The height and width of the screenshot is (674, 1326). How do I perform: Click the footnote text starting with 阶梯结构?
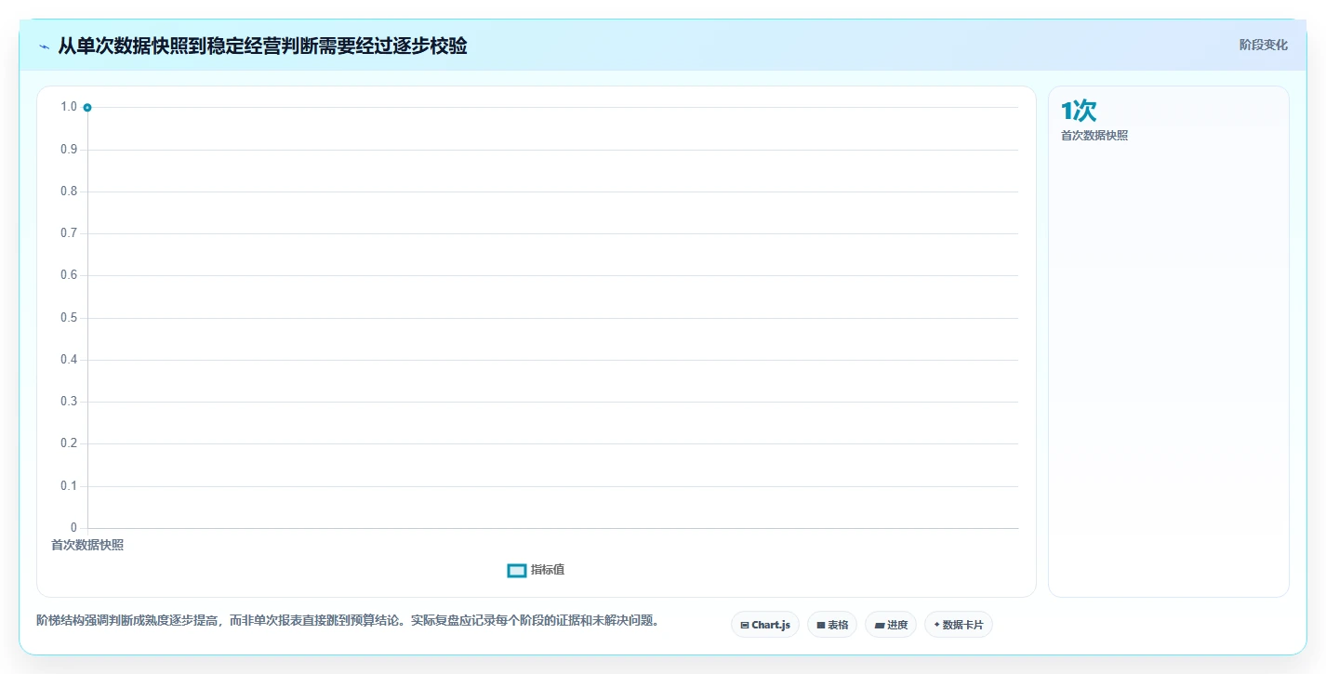pyautogui.click(x=348, y=620)
